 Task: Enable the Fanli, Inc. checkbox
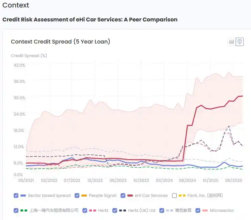click(x=175, y=196)
